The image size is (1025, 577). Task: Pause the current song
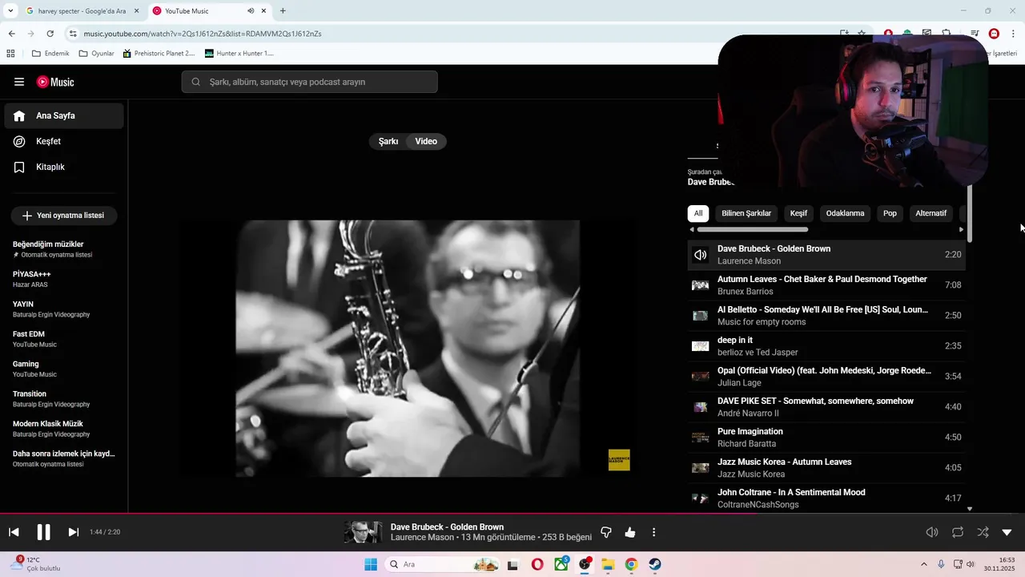(x=43, y=532)
